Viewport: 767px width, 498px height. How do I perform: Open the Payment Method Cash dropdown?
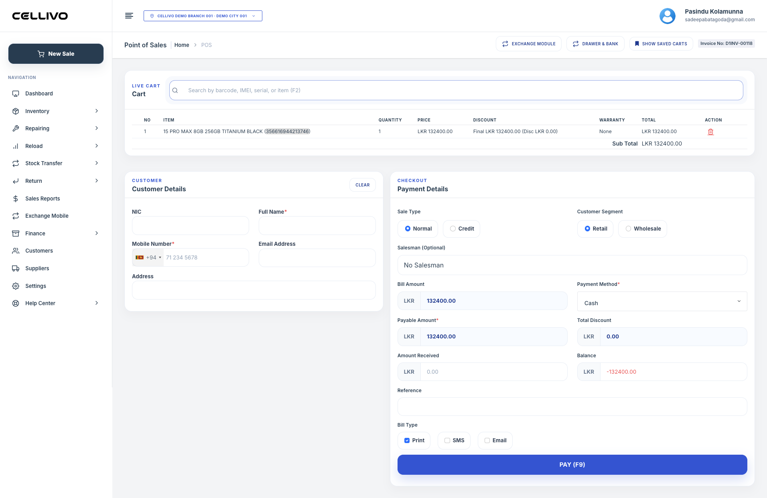[x=662, y=302]
